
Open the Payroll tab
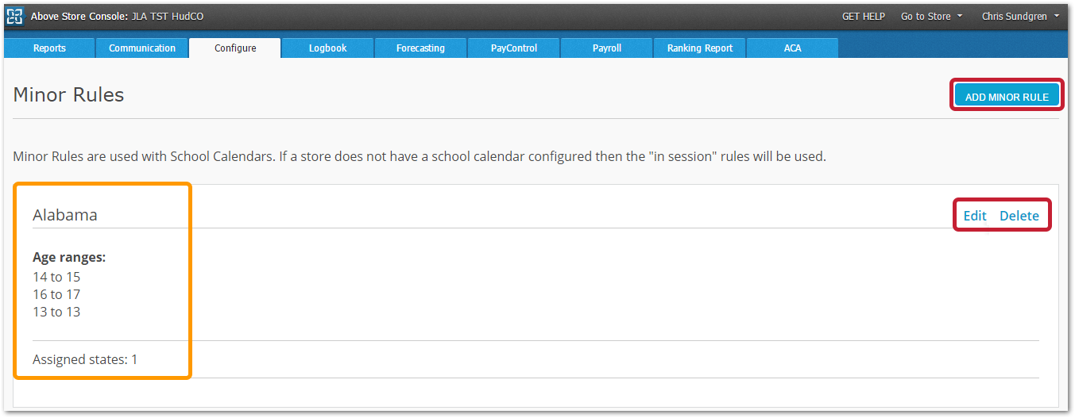coord(607,48)
